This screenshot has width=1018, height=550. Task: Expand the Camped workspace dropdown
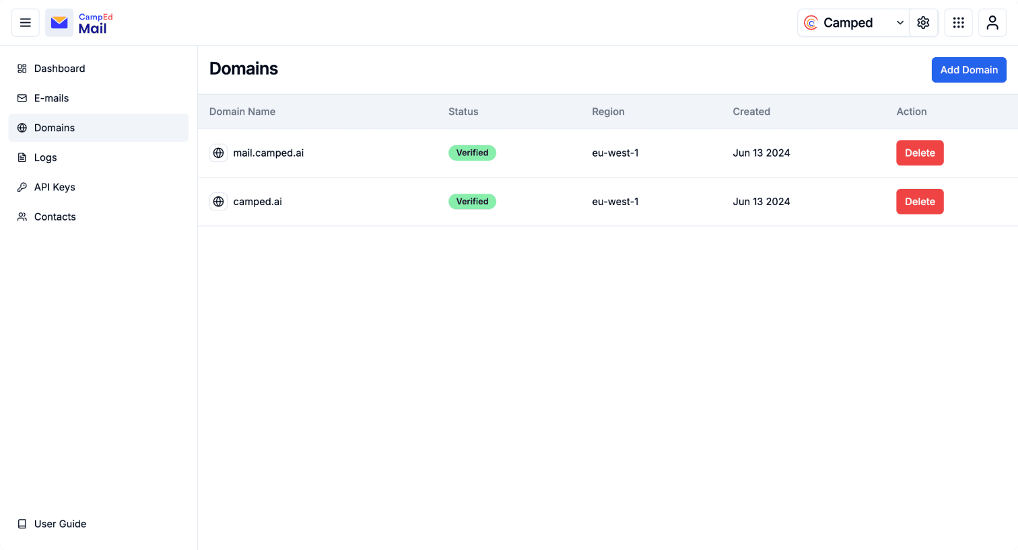854,23
